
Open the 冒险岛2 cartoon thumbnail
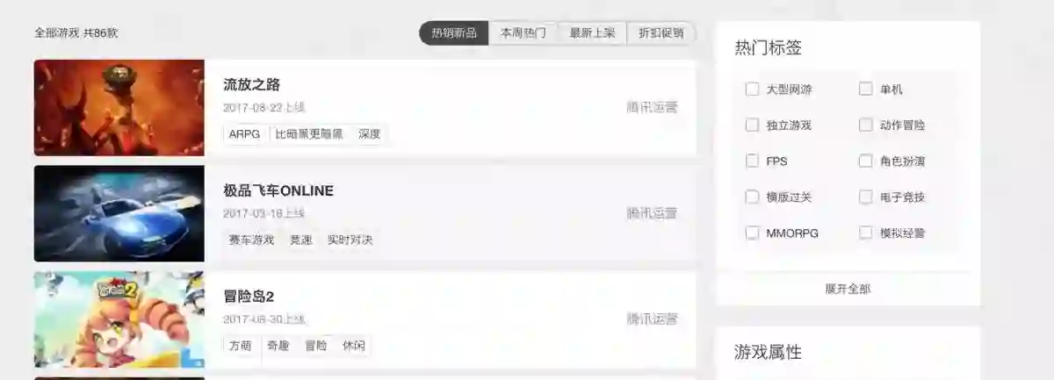coord(119,319)
